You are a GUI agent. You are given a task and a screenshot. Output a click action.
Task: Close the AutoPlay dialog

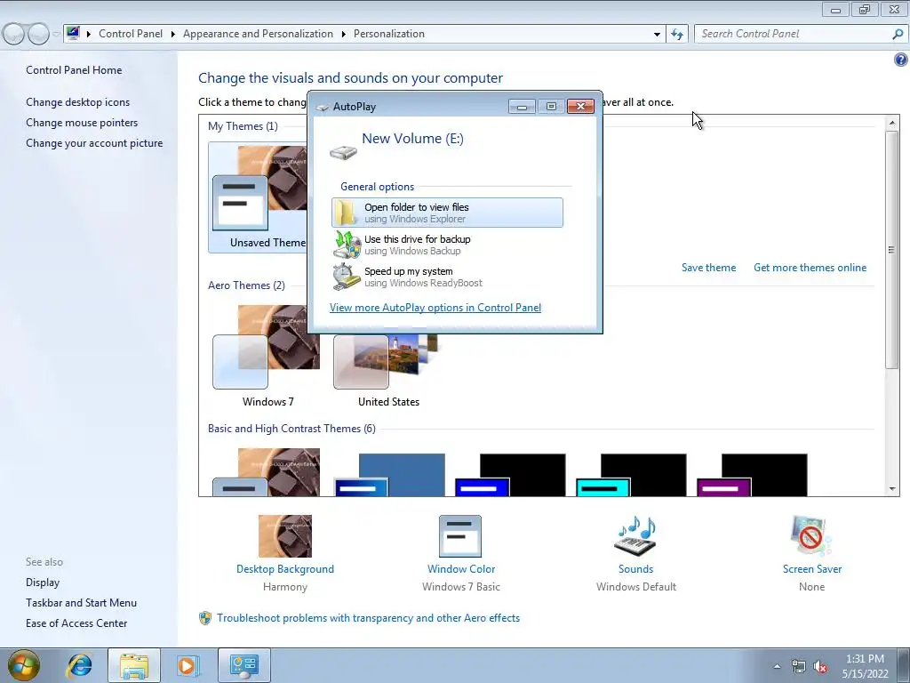pos(580,107)
